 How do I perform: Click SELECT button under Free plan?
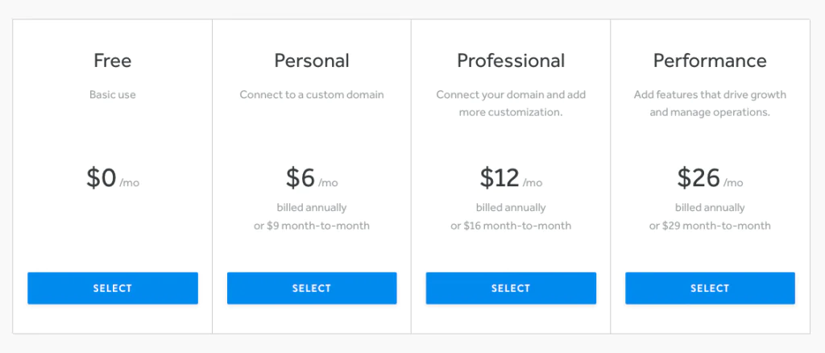tap(112, 288)
